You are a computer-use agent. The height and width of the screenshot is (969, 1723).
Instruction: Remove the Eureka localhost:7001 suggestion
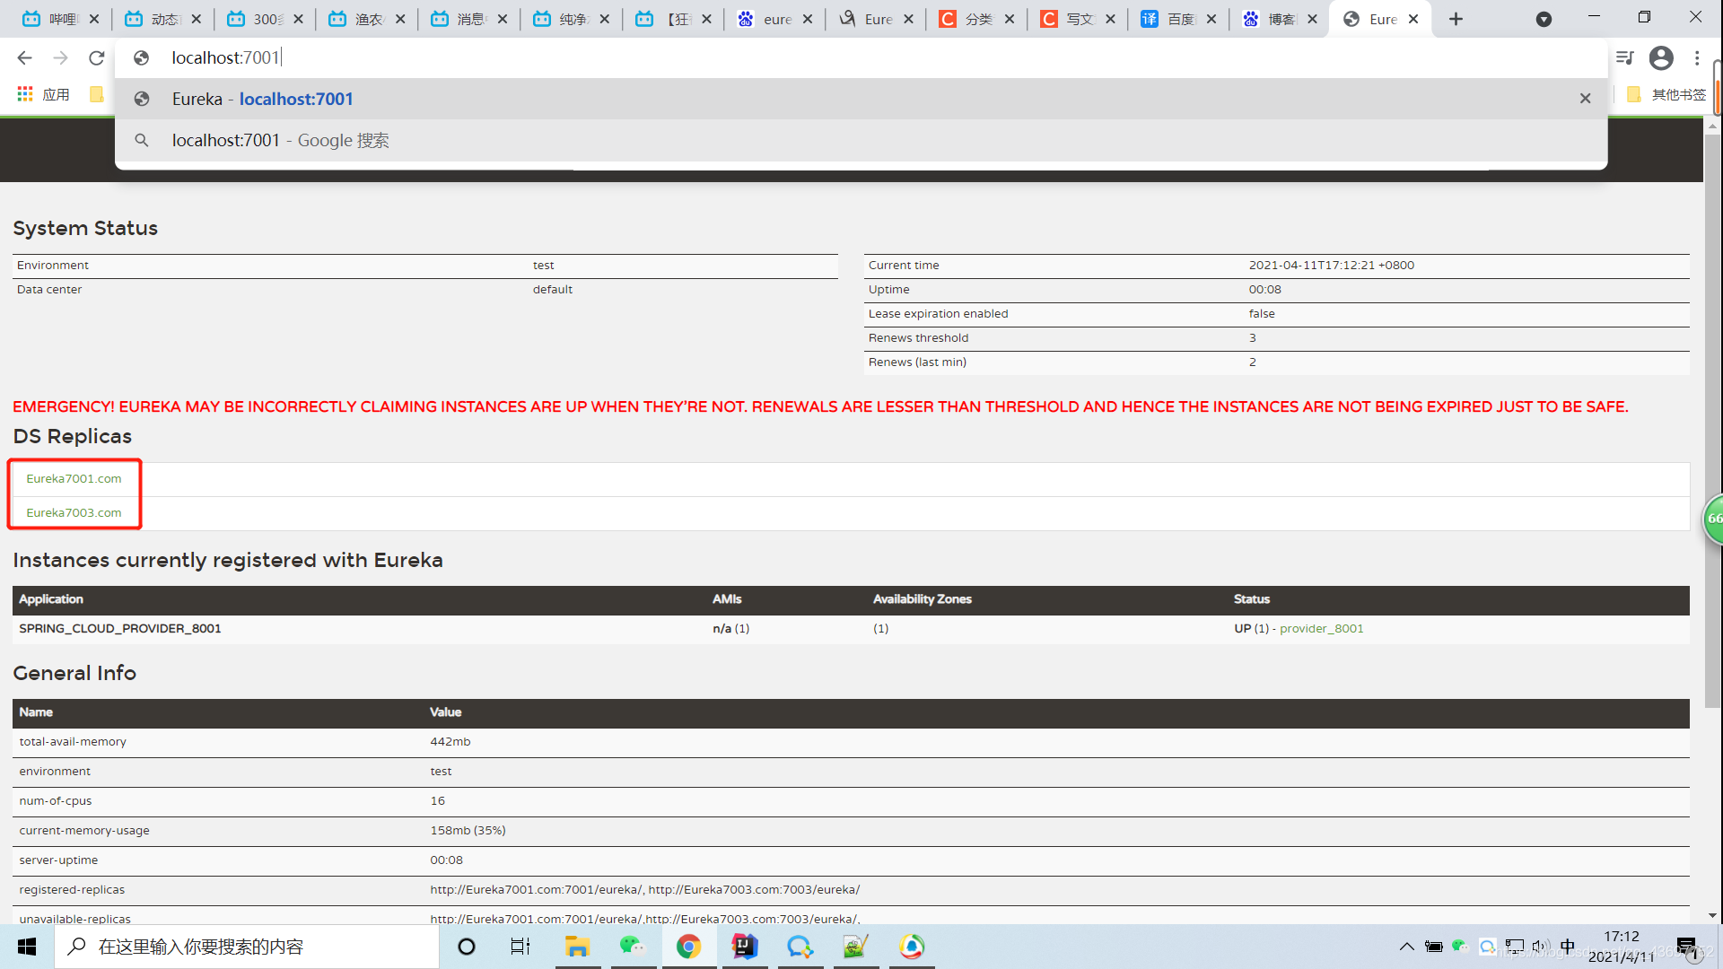[x=1585, y=99]
